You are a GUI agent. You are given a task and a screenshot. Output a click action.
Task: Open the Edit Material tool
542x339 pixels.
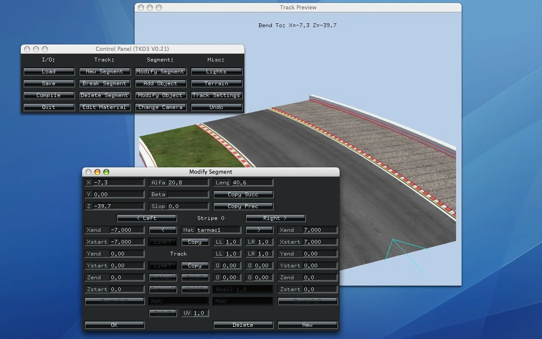click(x=105, y=107)
